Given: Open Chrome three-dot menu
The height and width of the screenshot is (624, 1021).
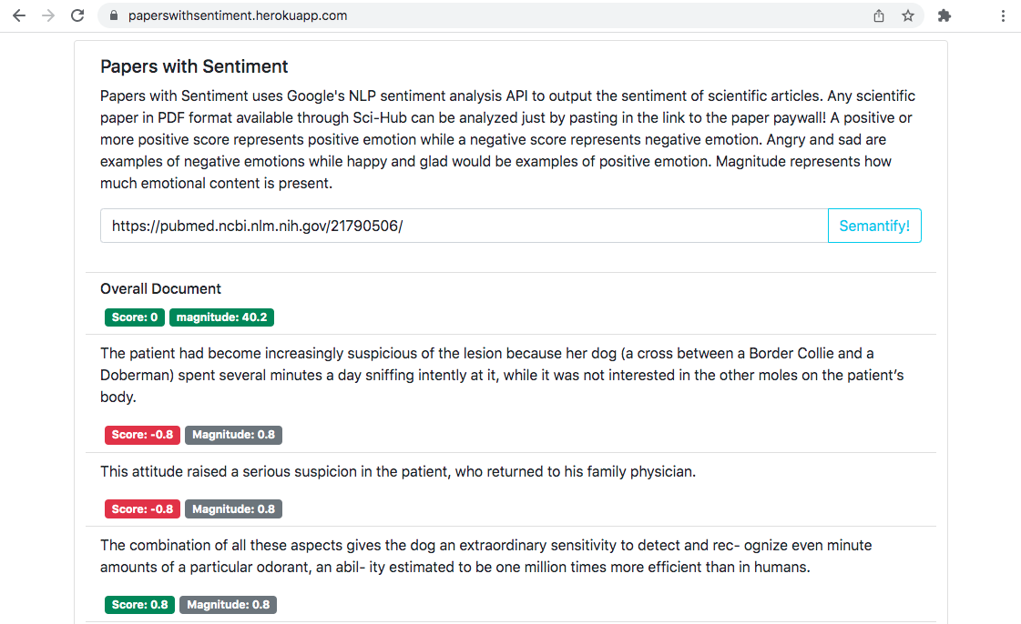Looking at the screenshot, I should tap(1003, 15).
